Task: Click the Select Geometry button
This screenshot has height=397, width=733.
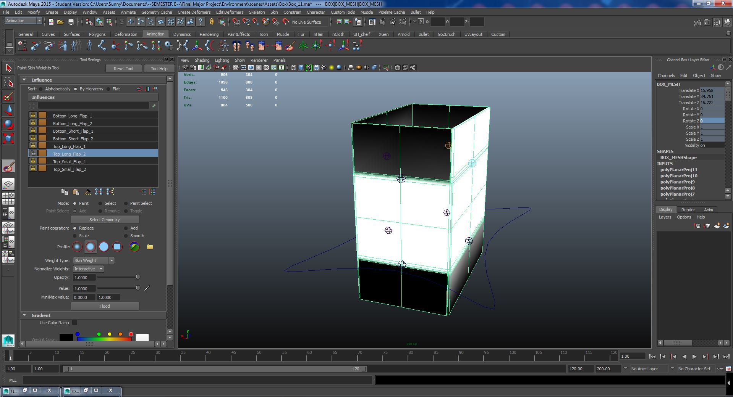Action: (x=105, y=219)
